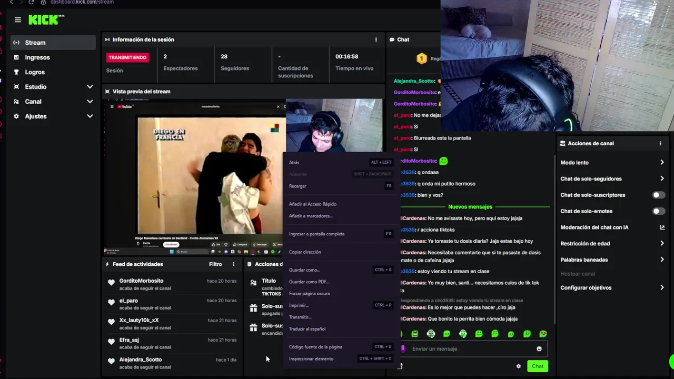Open Palabras baneadas options arrow
Image resolution: width=674 pixels, height=379 pixels.
[662, 260]
